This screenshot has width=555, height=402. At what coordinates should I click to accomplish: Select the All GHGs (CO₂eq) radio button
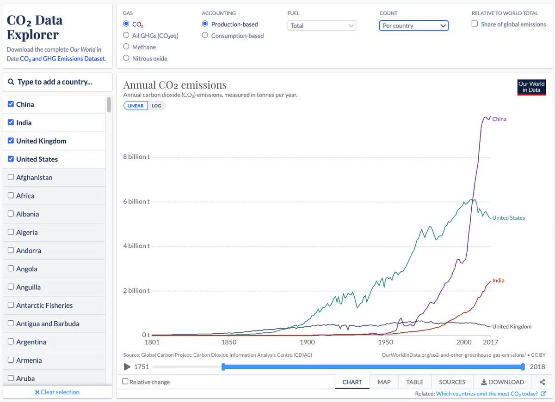pos(126,36)
